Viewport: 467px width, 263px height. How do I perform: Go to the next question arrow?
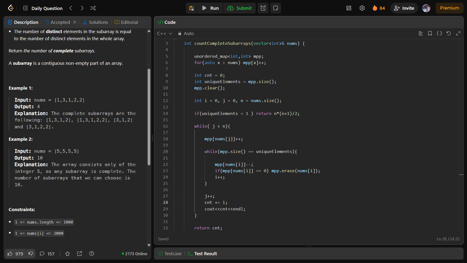pos(82,8)
